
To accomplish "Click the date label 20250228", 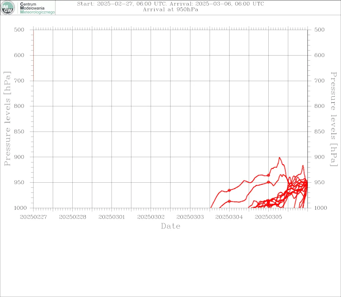I will tap(73, 217).
